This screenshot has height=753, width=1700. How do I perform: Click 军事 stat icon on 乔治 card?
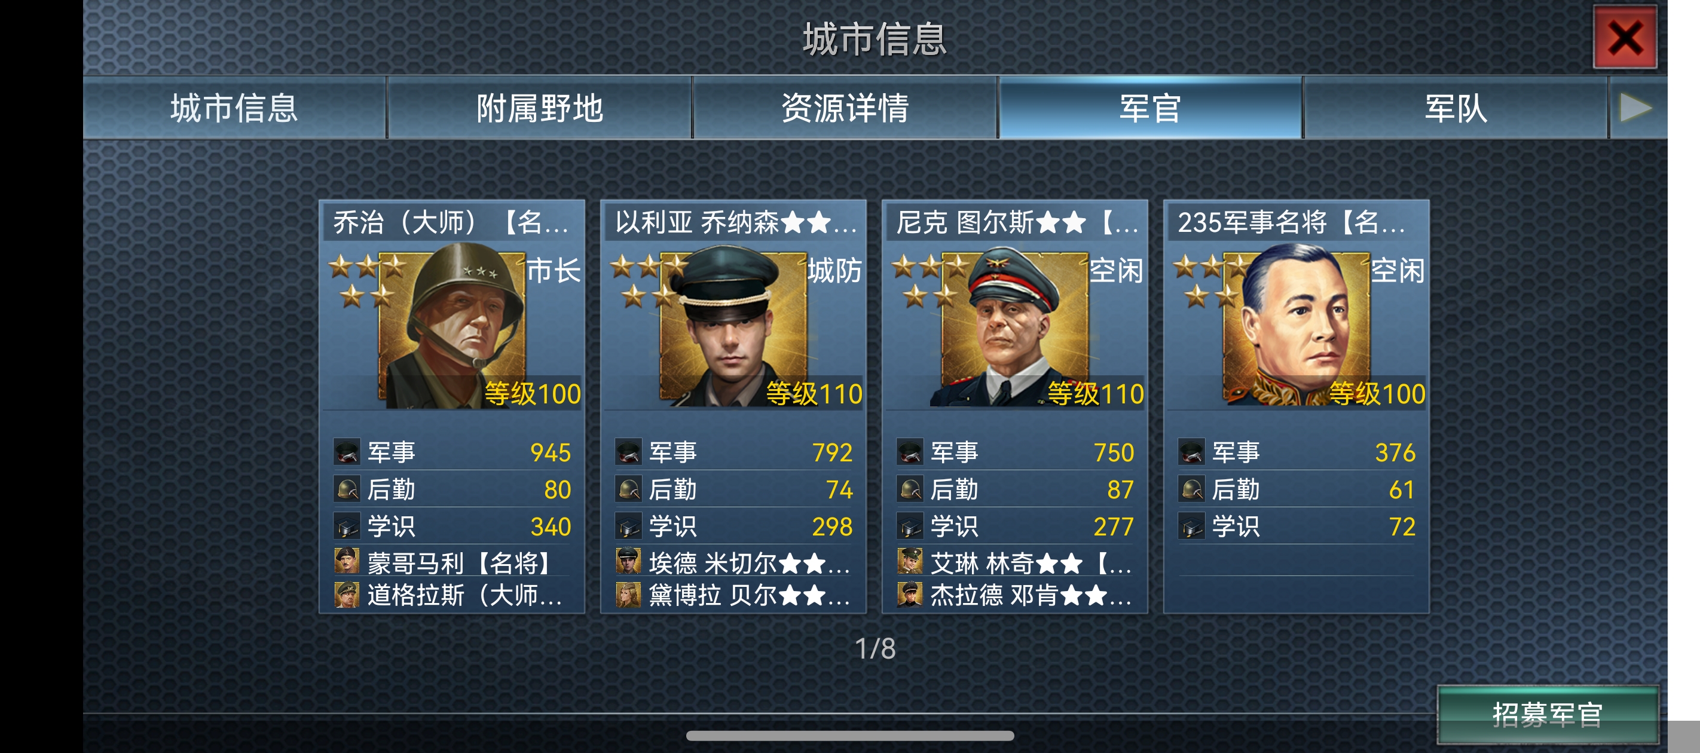[347, 452]
